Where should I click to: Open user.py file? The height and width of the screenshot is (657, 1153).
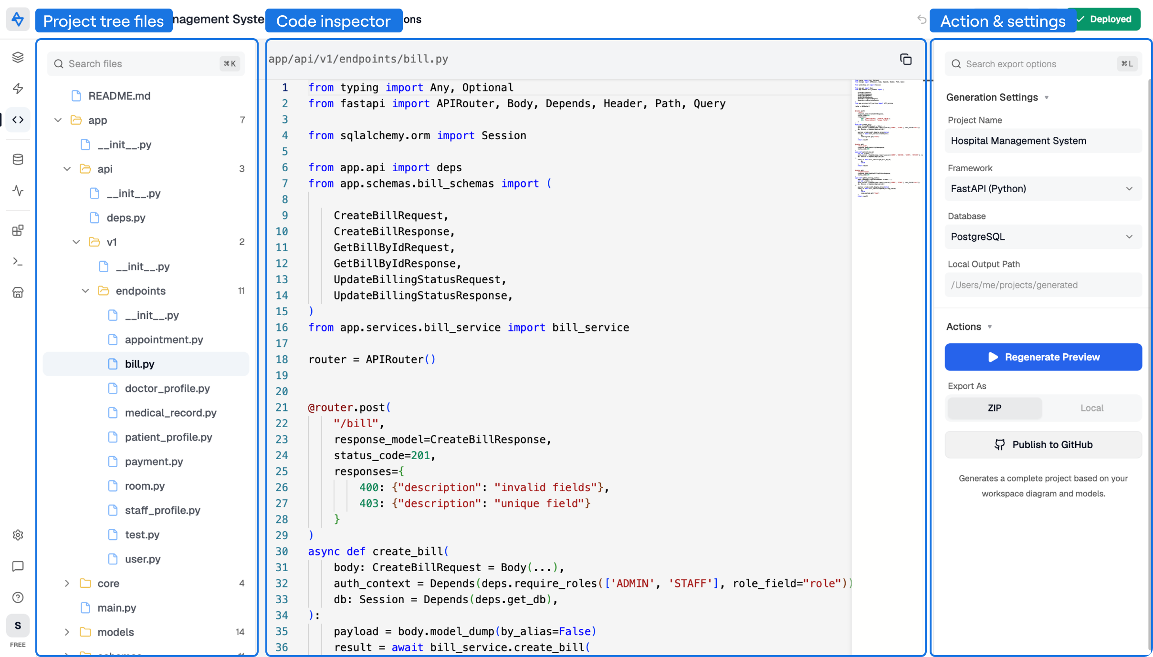click(x=146, y=559)
